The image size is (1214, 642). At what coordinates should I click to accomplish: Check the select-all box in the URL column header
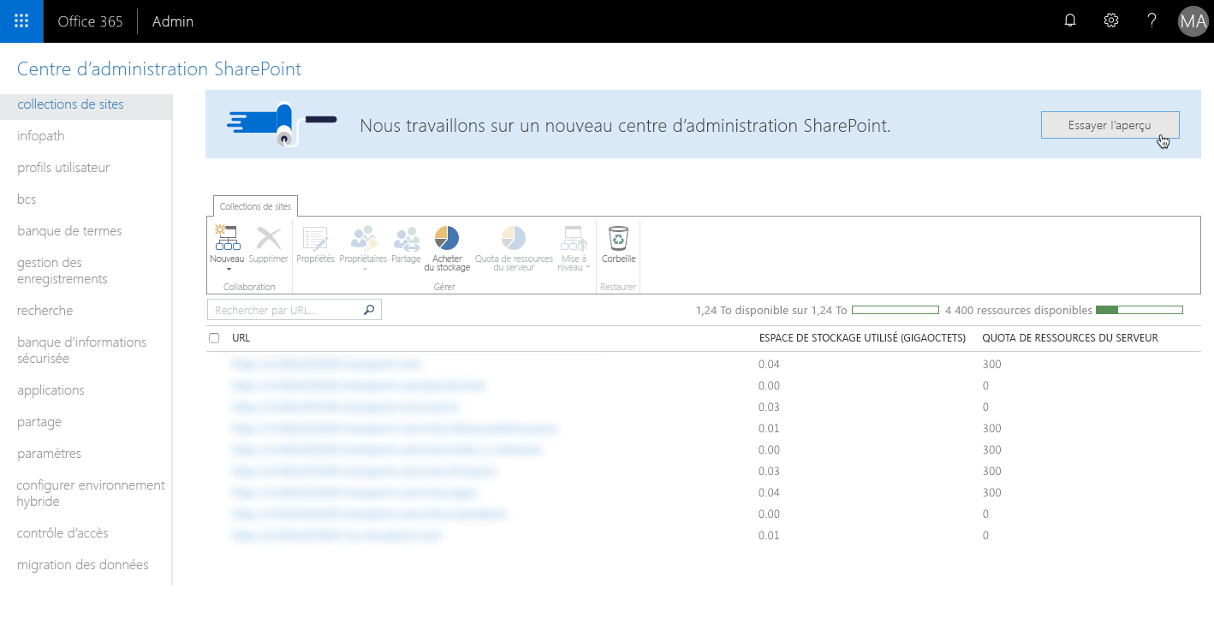(x=213, y=337)
